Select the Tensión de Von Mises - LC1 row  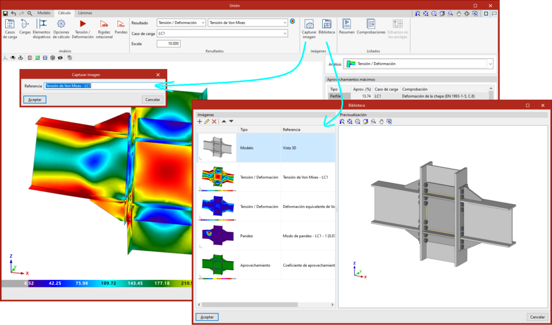(x=266, y=177)
